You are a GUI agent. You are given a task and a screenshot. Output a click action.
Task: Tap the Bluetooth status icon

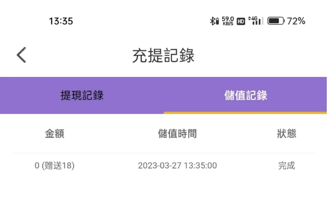tap(212, 21)
